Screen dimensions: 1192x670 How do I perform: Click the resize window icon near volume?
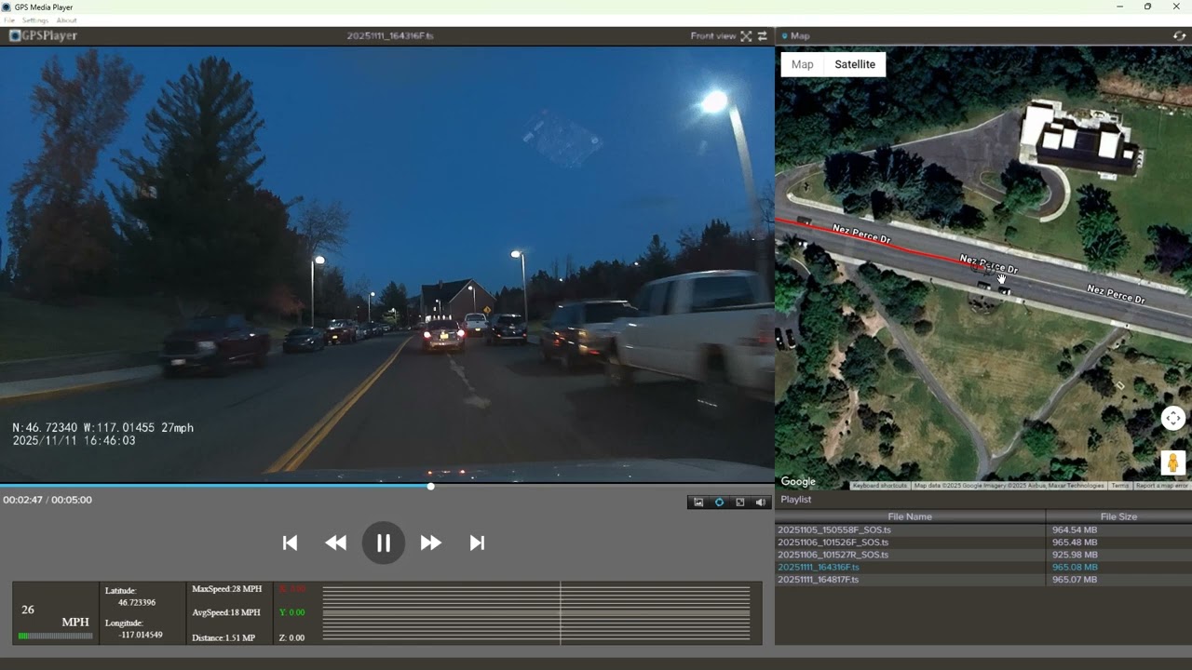click(739, 502)
